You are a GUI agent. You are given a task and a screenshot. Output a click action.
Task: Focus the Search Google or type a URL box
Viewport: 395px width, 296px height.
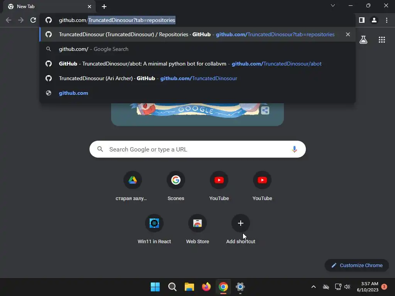(x=197, y=149)
